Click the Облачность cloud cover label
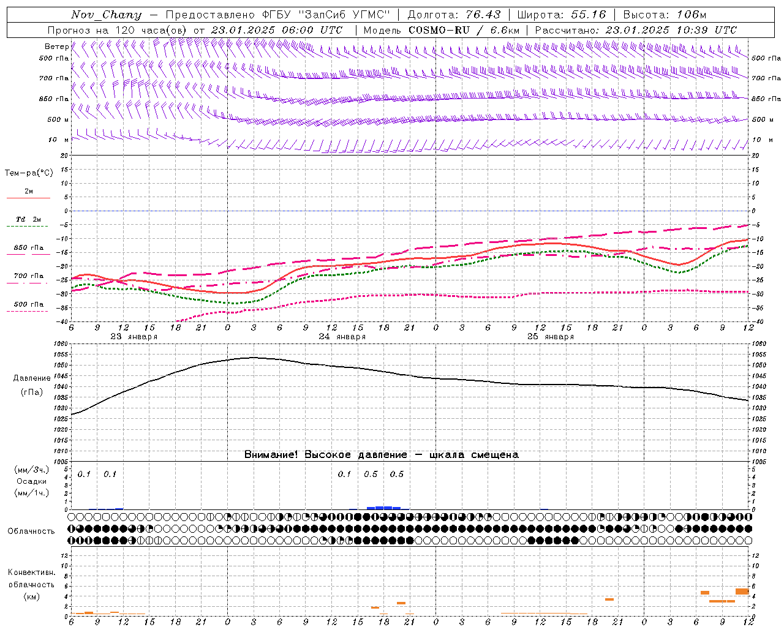This screenshot has width=784, height=627. click(x=31, y=531)
